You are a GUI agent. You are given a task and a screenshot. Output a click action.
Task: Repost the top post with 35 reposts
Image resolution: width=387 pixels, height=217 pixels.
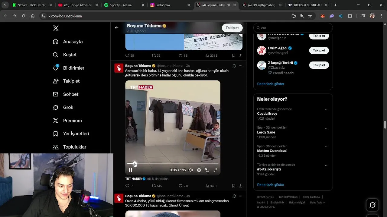tap(156, 56)
